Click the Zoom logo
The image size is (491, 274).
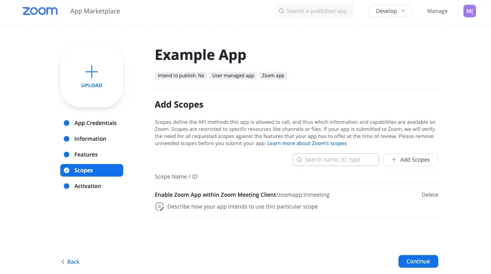point(39,11)
